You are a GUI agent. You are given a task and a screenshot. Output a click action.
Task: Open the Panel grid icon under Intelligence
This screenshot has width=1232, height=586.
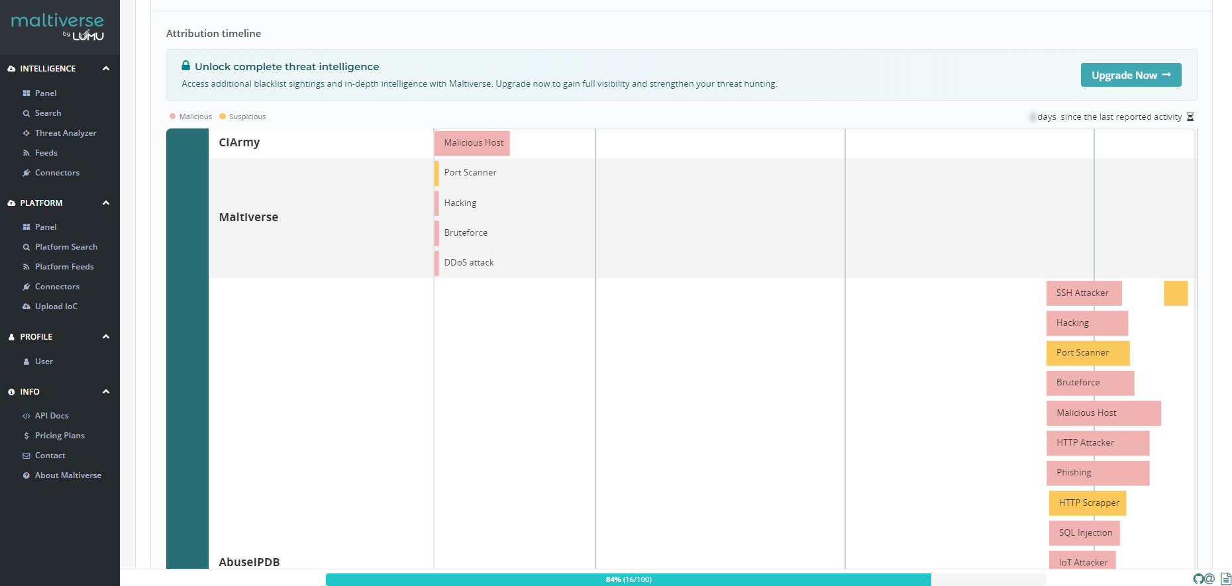tap(26, 93)
